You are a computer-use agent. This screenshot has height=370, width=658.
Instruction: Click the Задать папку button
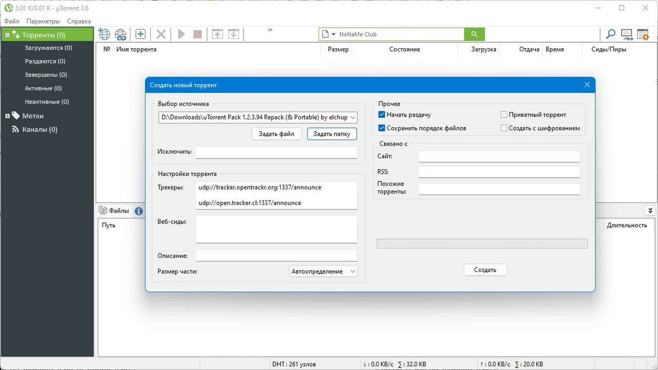click(332, 134)
